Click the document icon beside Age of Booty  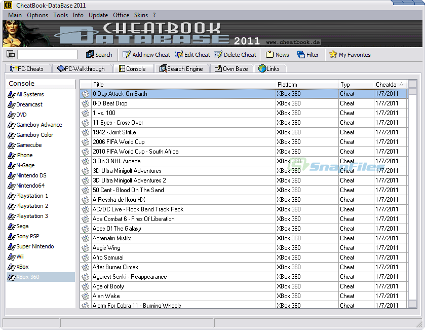[86, 286]
